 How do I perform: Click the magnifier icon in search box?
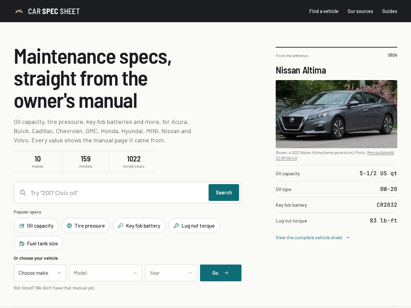23,193
